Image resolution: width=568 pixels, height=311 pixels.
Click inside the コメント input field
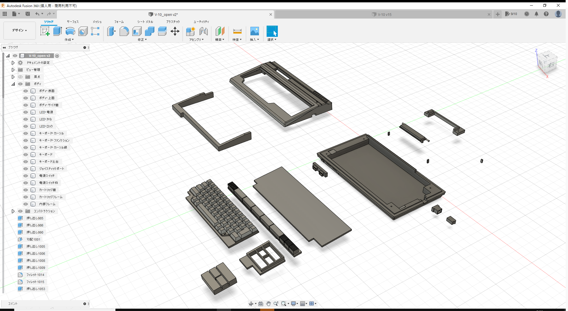coord(44,303)
